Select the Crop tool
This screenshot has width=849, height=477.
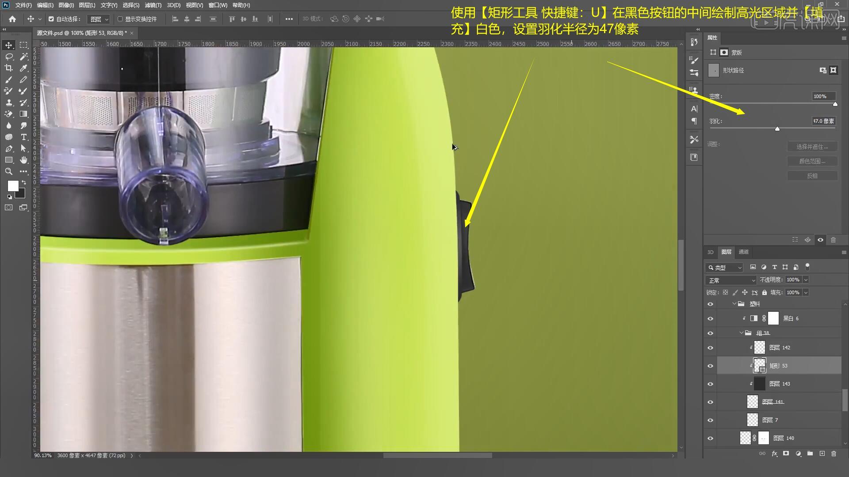click(x=8, y=68)
